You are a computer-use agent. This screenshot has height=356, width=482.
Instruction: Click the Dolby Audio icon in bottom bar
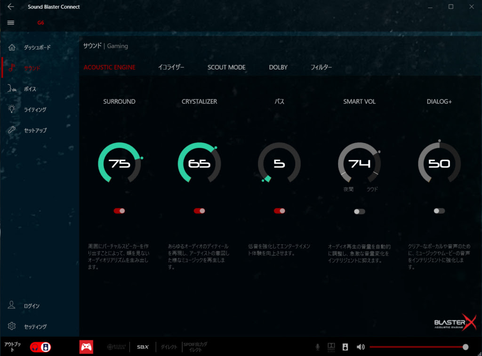331,347
